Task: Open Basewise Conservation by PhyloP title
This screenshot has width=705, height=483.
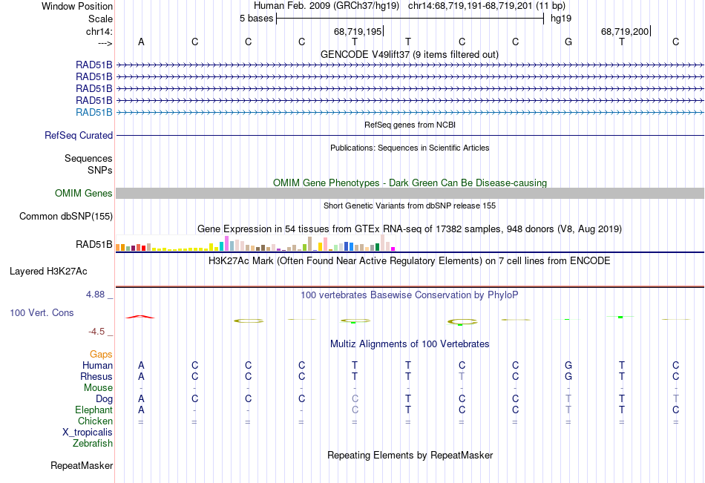Action: [410, 295]
